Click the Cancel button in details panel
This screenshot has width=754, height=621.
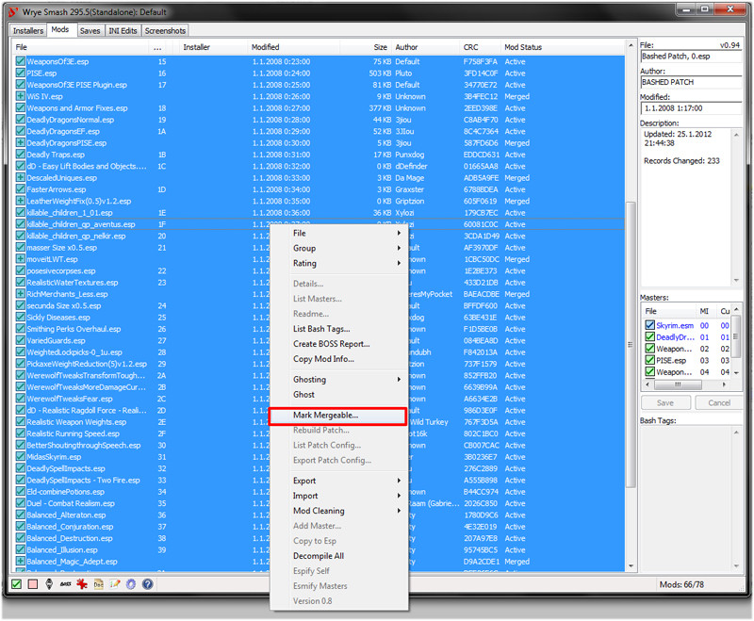click(x=719, y=402)
